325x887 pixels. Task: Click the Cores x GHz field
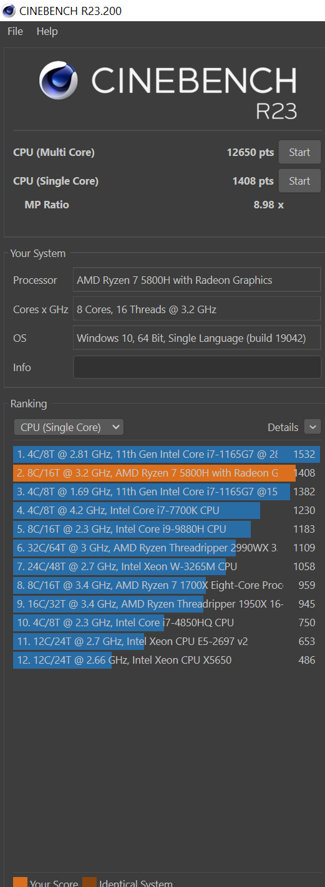click(x=197, y=309)
